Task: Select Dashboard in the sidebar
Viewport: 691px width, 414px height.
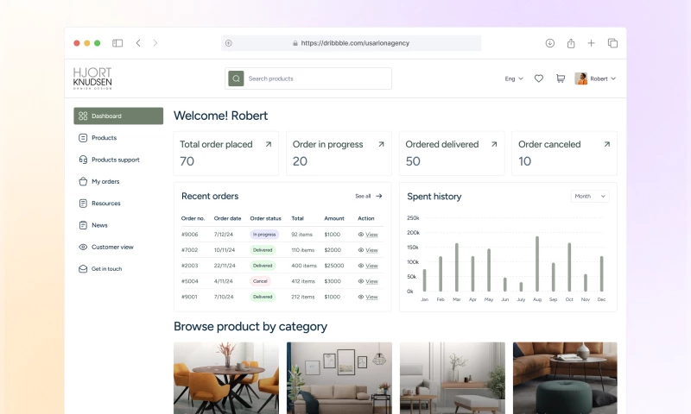Action: tap(118, 116)
